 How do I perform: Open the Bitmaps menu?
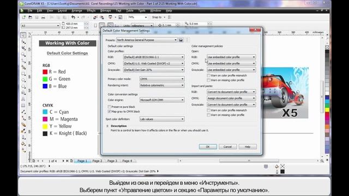tap(105, 11)
